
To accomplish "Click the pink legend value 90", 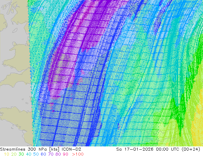I will coord(65,154).
